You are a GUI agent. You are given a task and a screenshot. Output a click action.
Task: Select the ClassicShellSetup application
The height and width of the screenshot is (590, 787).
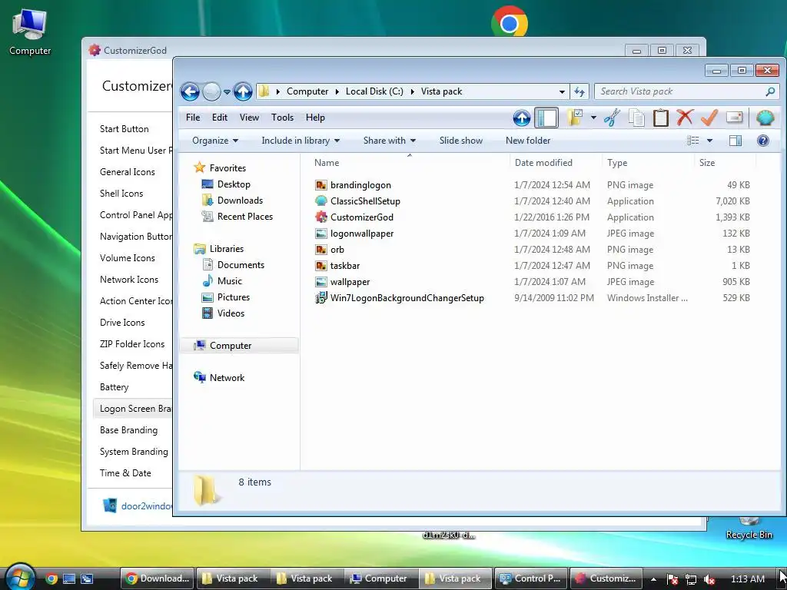(365, 201)
